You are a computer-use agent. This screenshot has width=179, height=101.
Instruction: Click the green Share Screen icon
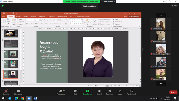pyautogui.click(x=87, y=91)
